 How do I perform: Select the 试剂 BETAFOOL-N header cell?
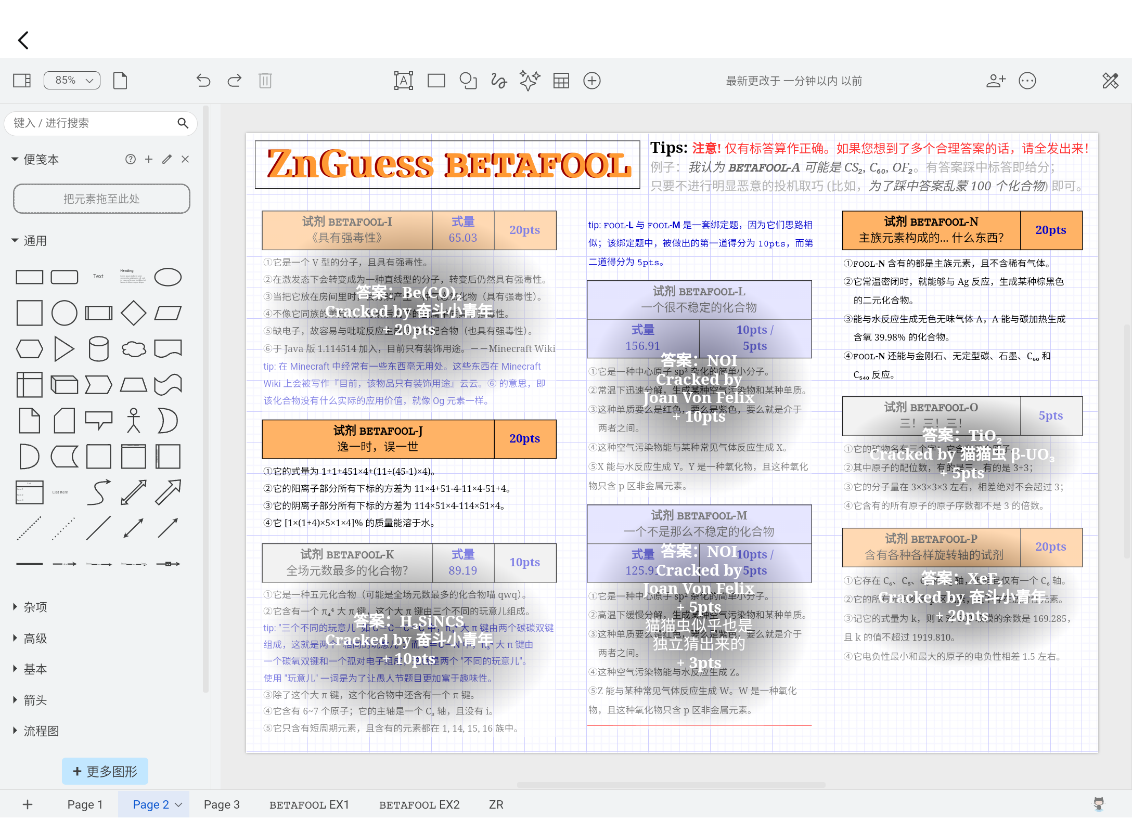click(x=931, y=230)
